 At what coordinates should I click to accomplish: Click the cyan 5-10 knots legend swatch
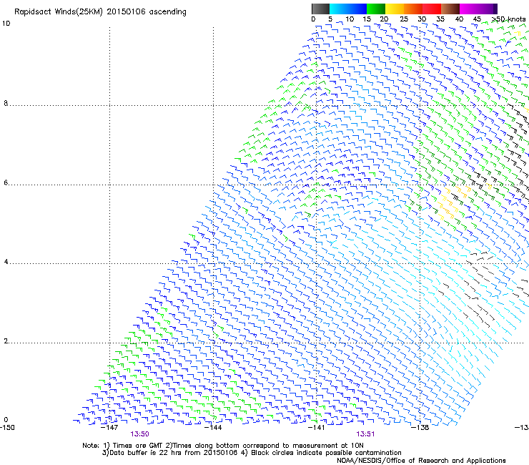[339, 9]
